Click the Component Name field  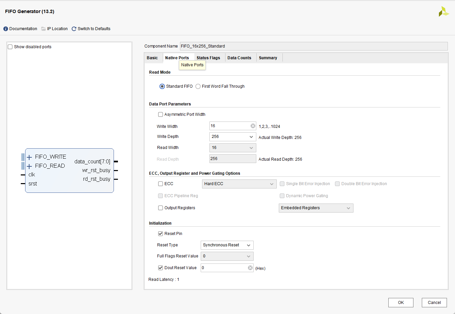point(314,46)
